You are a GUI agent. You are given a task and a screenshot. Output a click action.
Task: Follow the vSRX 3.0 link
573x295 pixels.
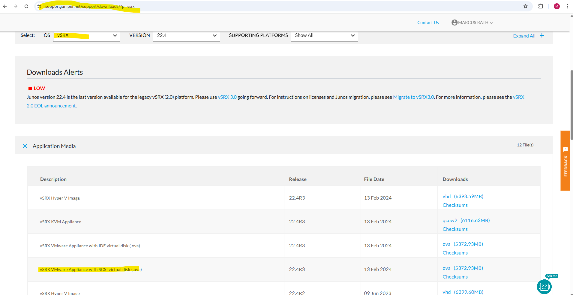click(227, 97)
